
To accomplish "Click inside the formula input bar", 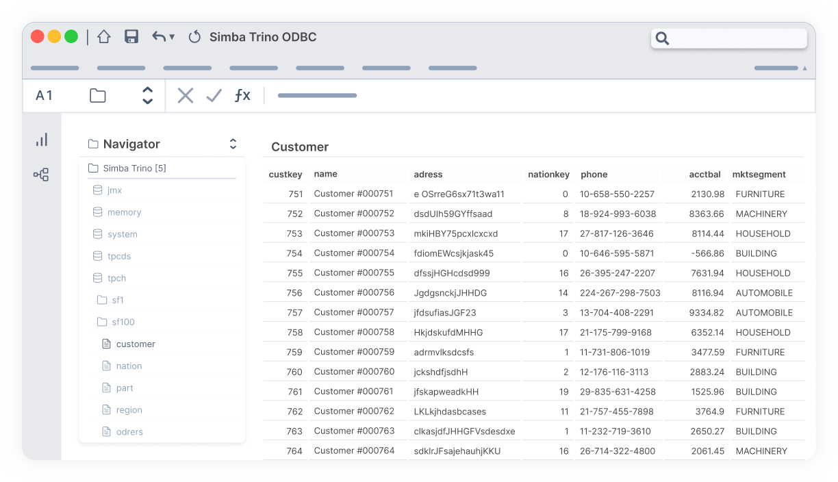I will click(317, 95).
